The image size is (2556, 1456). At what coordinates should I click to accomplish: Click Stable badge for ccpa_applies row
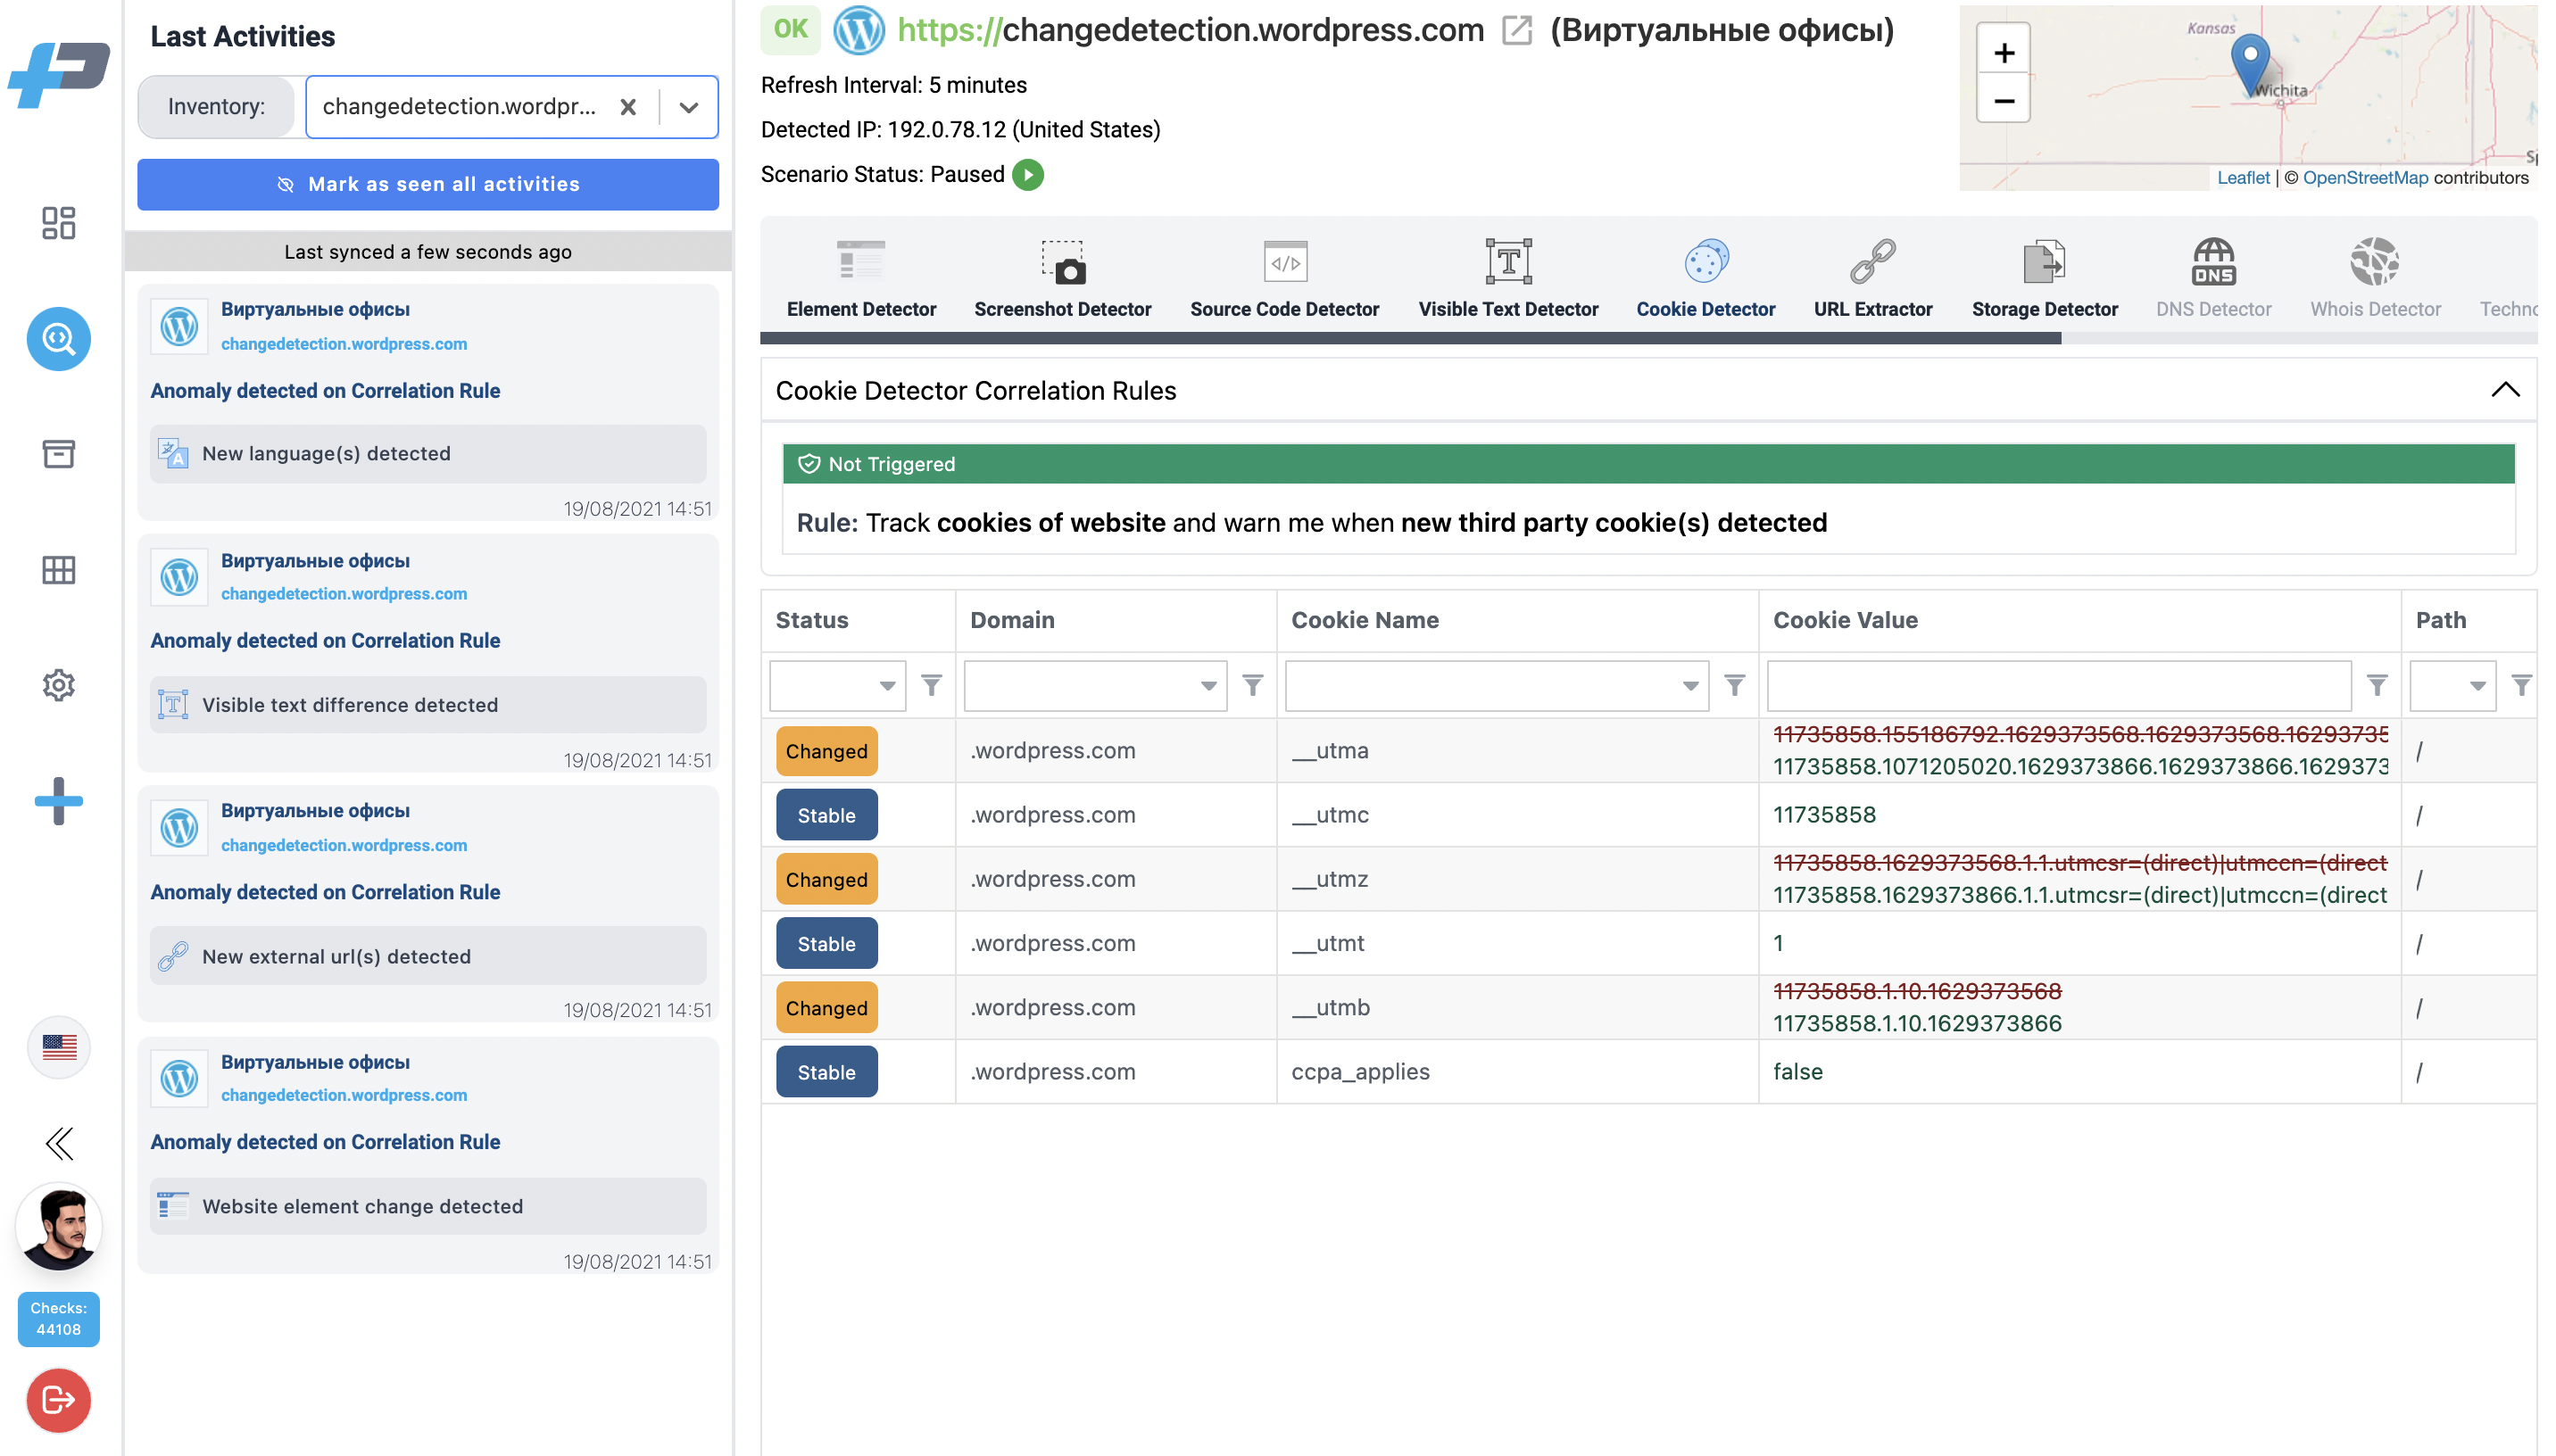tap(826, 1071)
